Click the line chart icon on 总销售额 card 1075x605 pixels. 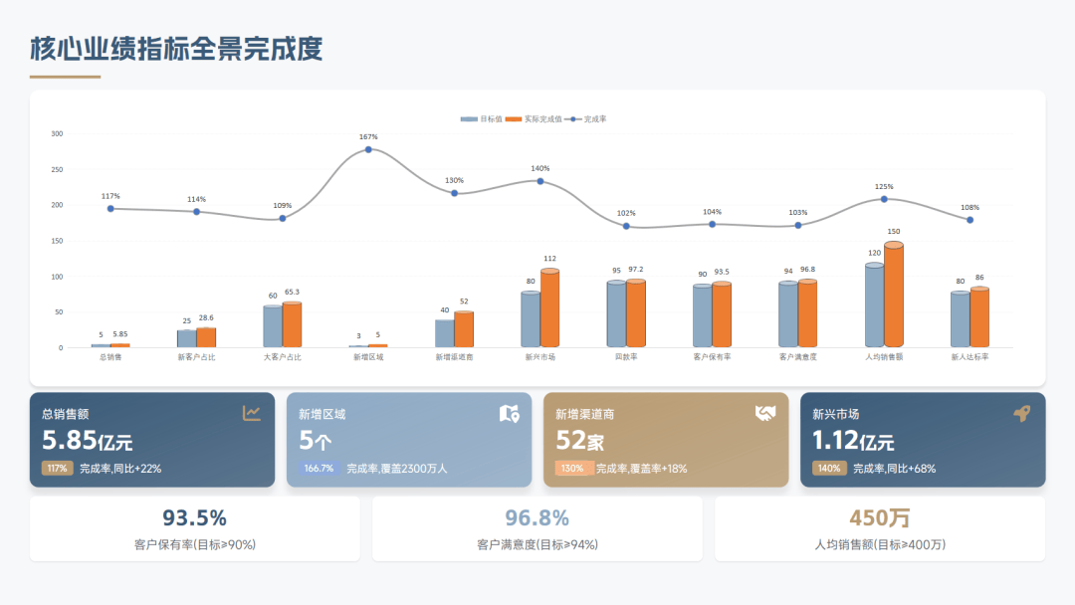(x=252, y=413)
